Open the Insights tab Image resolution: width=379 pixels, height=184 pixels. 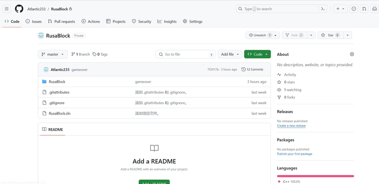click(167, 21)
